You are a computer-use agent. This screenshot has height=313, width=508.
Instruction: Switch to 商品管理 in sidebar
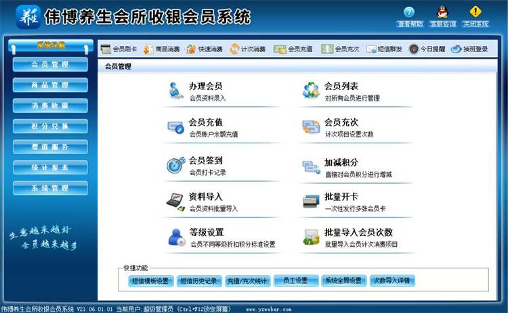(50, 85)
